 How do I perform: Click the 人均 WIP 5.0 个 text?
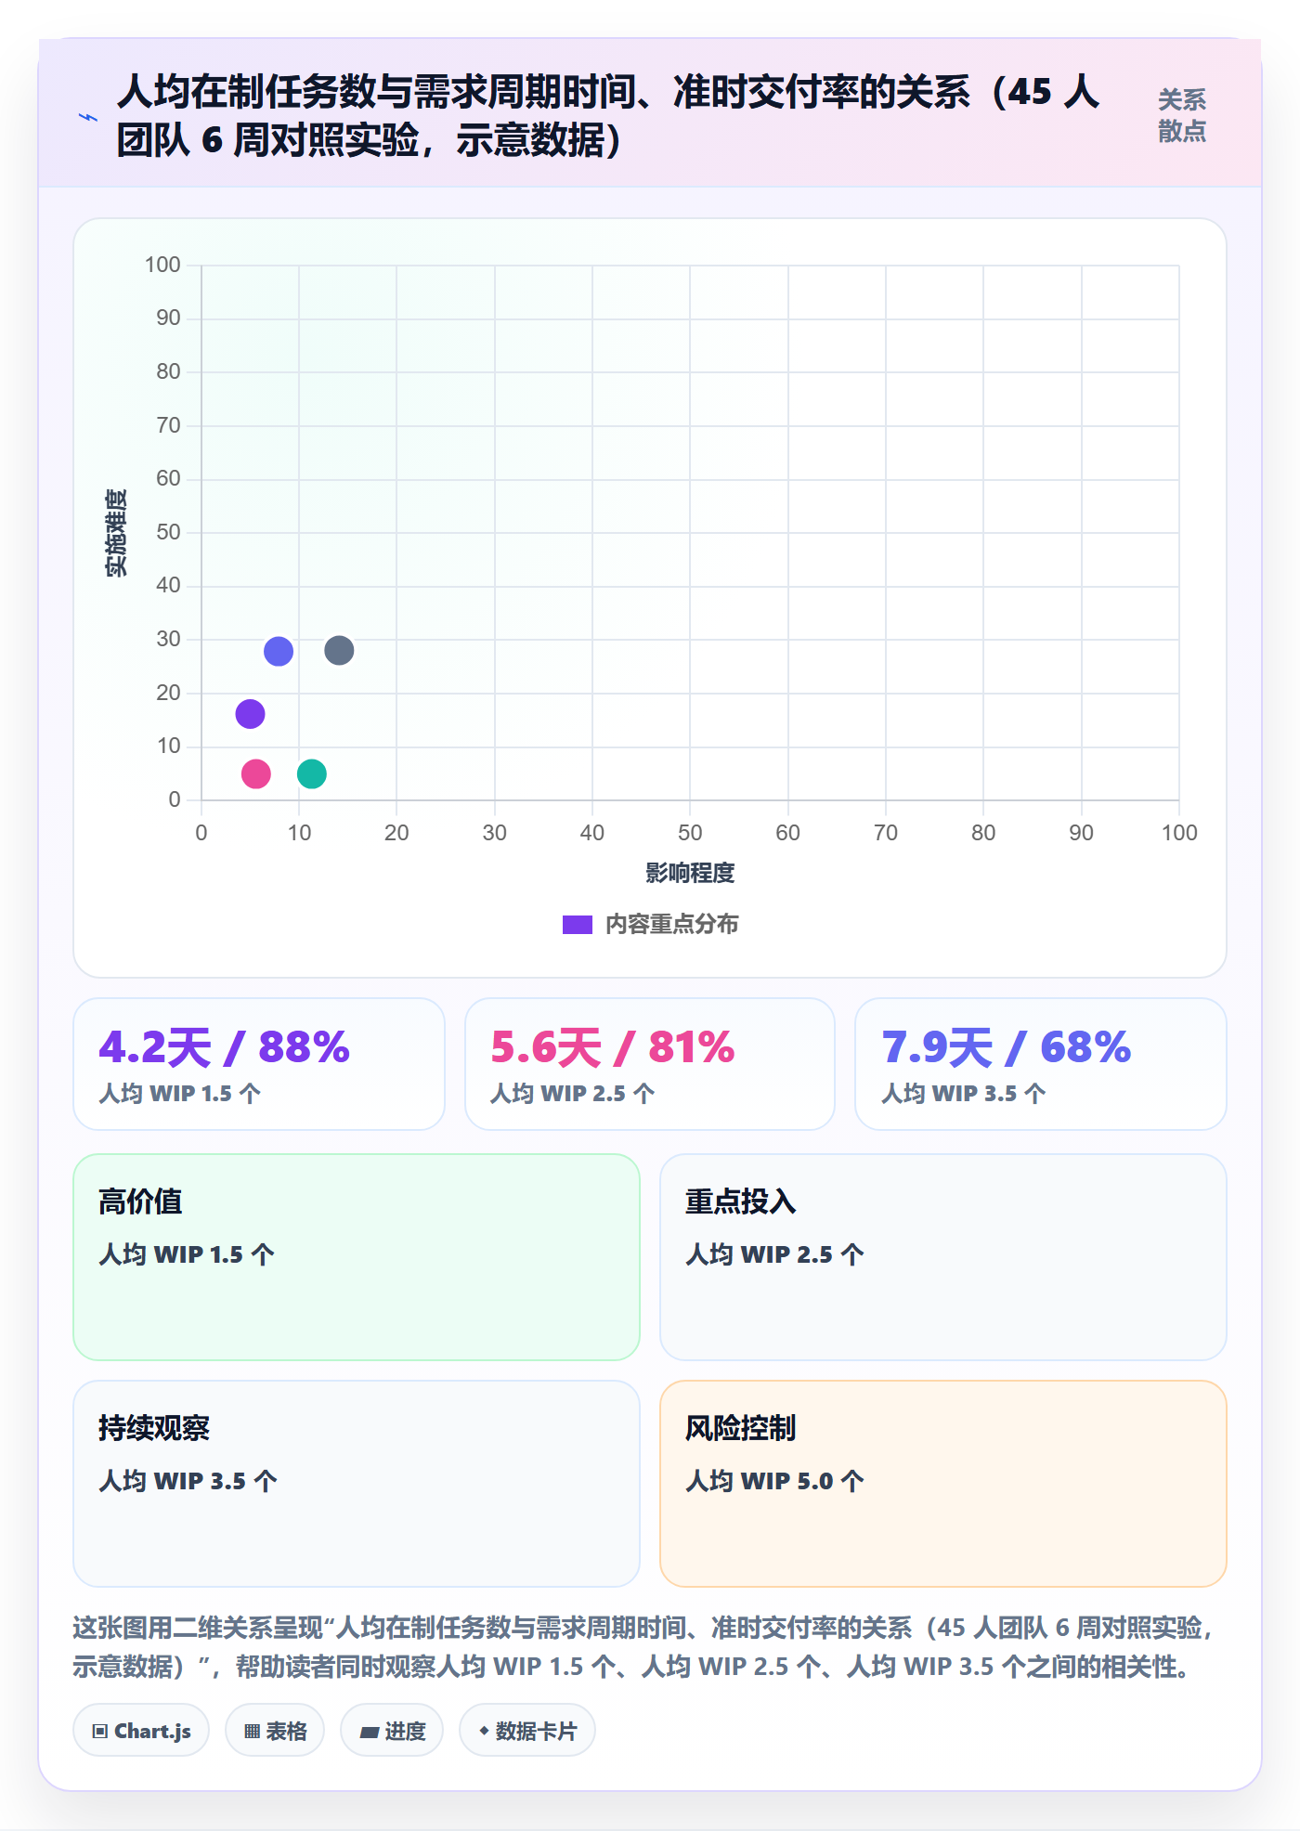pyautogui.click(x=774, y=1481)
